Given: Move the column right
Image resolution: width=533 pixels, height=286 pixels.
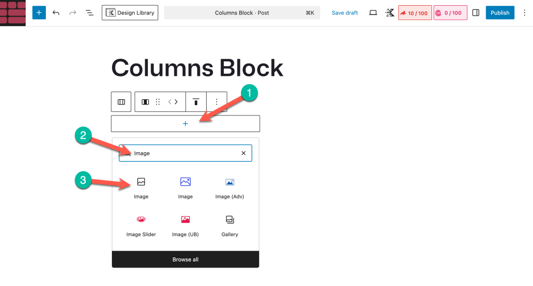Looking at the screenshot, I should pos(176,102).
